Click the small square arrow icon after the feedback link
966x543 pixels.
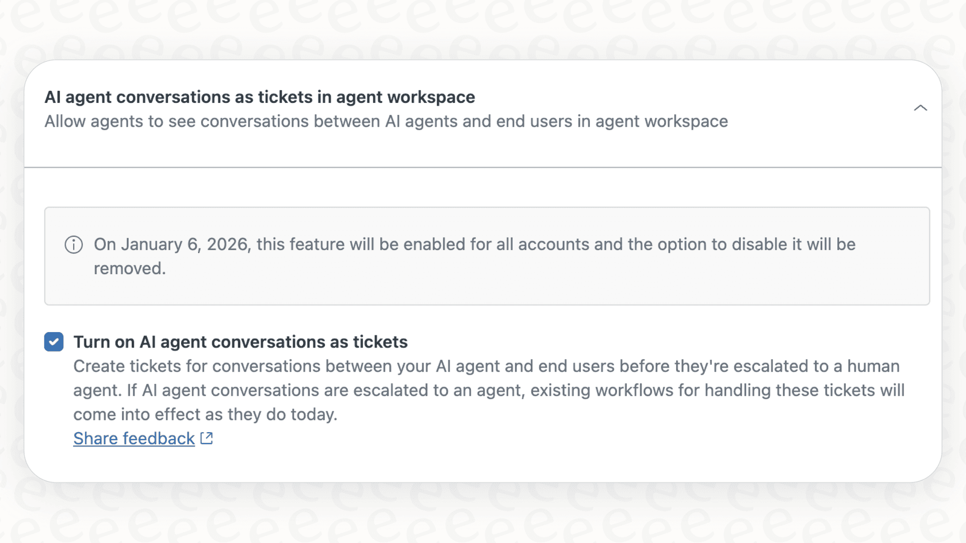(205, 438)
